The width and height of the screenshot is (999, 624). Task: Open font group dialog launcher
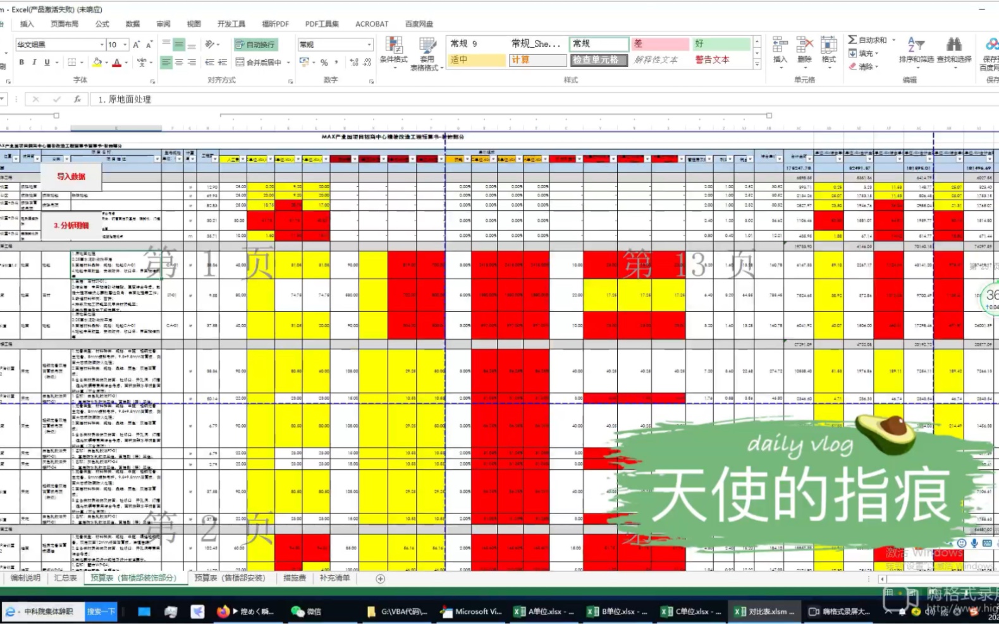pos(152,81)
